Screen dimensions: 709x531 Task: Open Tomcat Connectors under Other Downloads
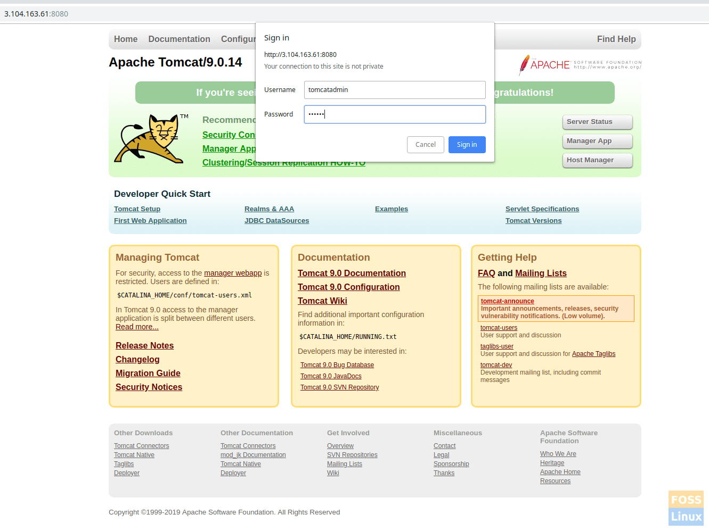141,446
